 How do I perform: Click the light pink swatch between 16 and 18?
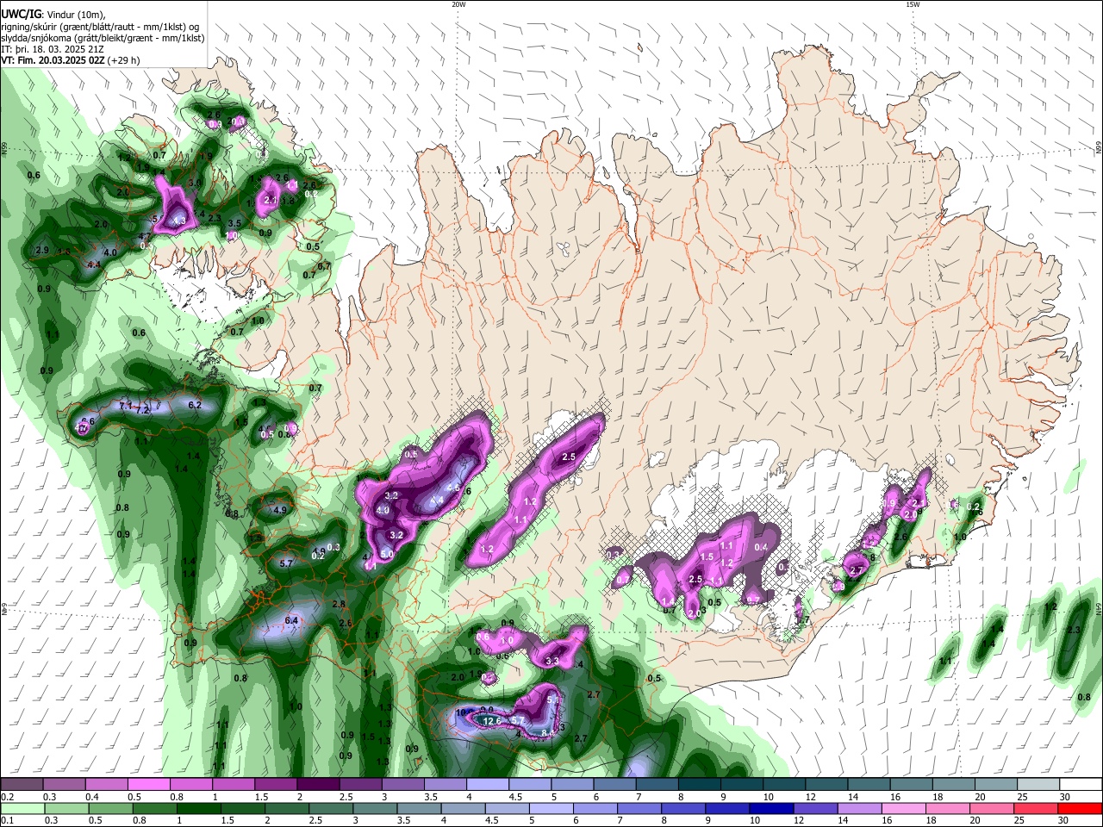(903, 808)
